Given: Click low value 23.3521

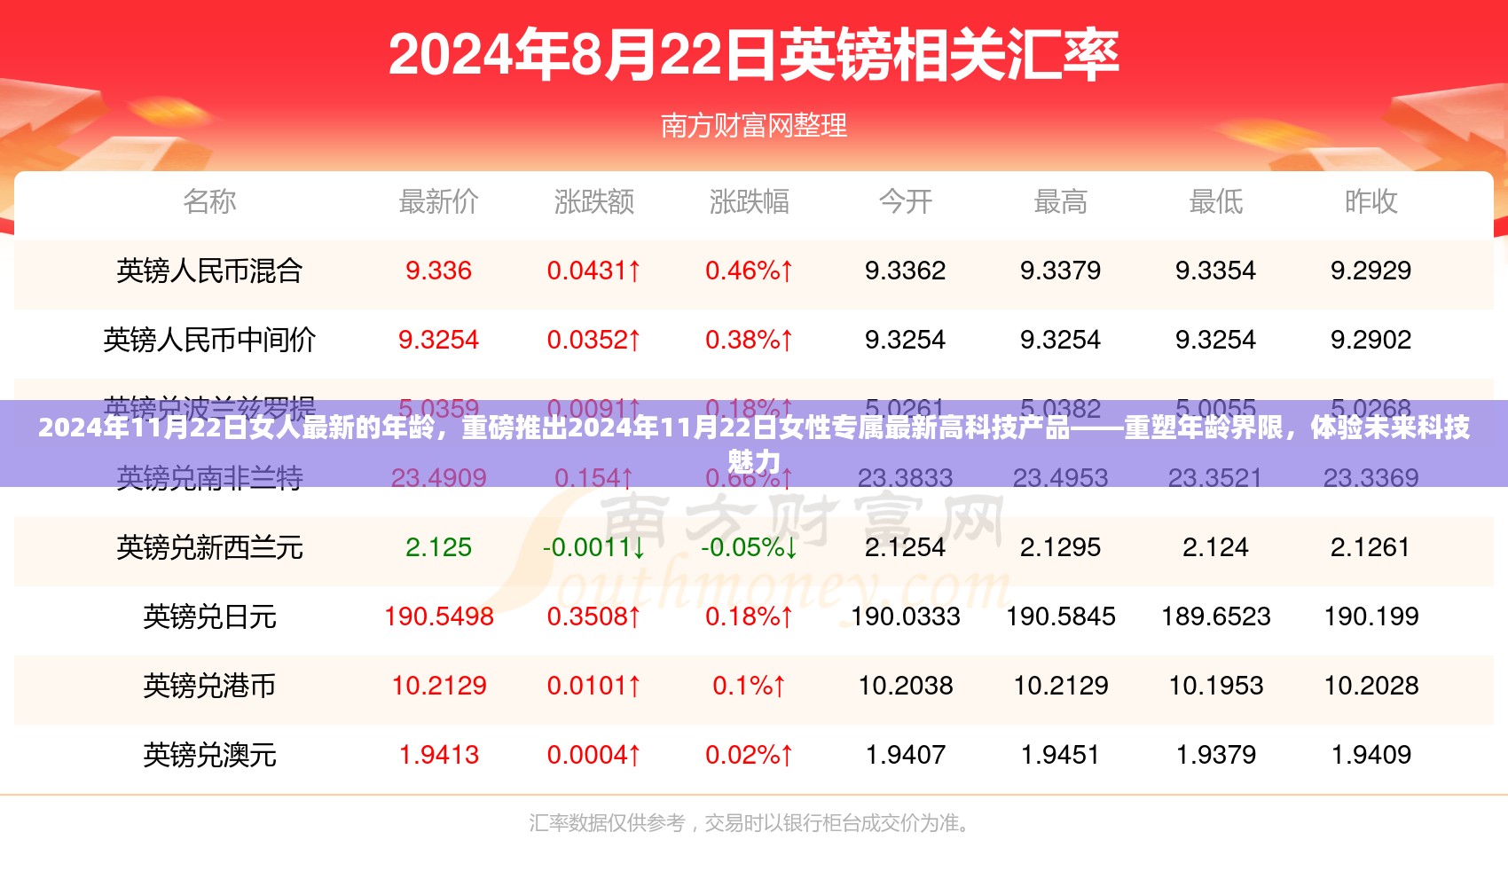Looking at the screenshot, I should click(1215, 478).
